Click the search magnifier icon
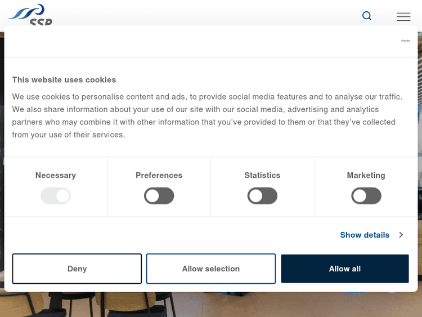The width and height of the screenshot is (422, 317). click(x=367, y=16)
